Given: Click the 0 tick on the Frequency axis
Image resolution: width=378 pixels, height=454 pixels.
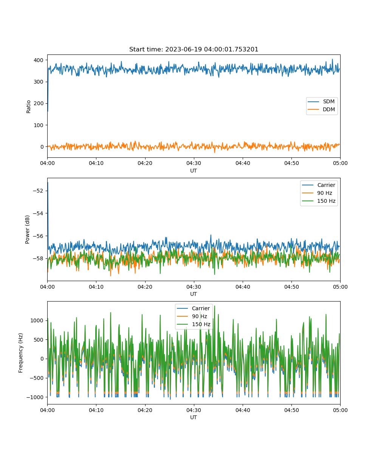Looking at the screenshot, I should click(x=43, y=359).
